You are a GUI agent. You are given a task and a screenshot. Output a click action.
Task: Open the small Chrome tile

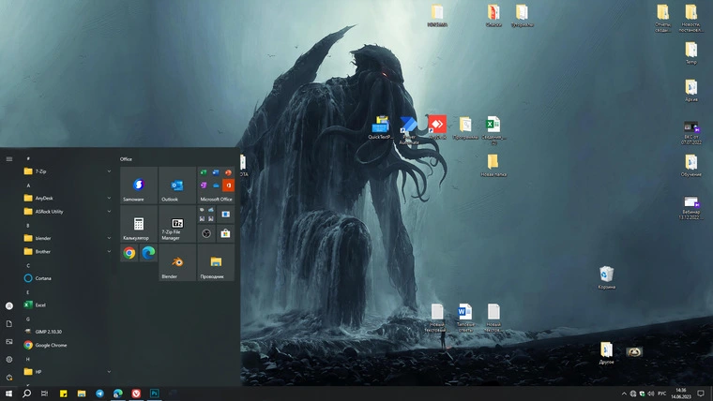click(129, 253)
